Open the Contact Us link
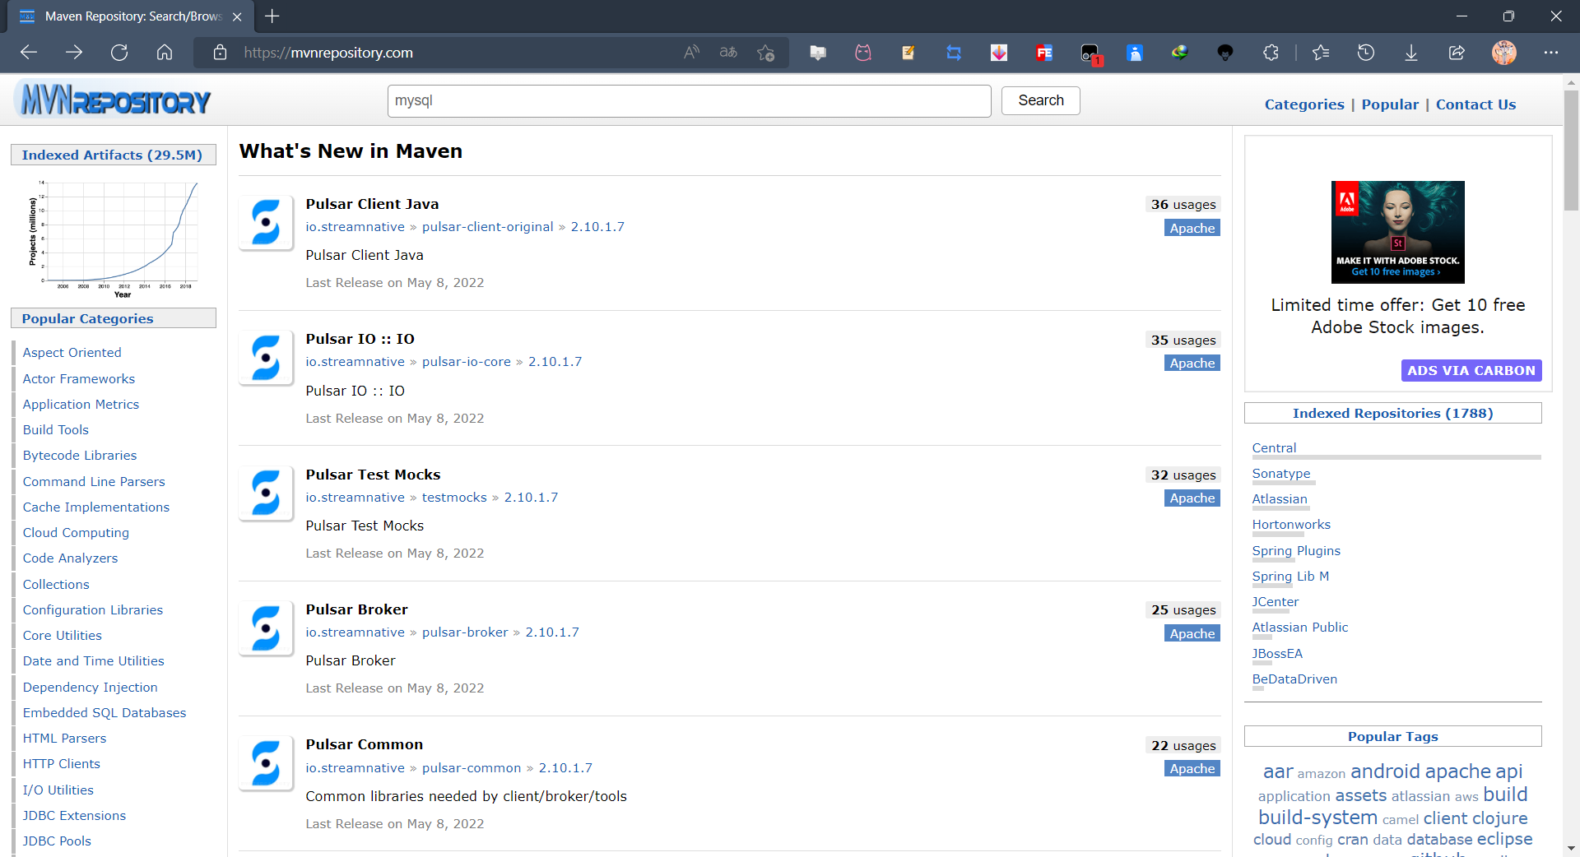 [1475, 104]
